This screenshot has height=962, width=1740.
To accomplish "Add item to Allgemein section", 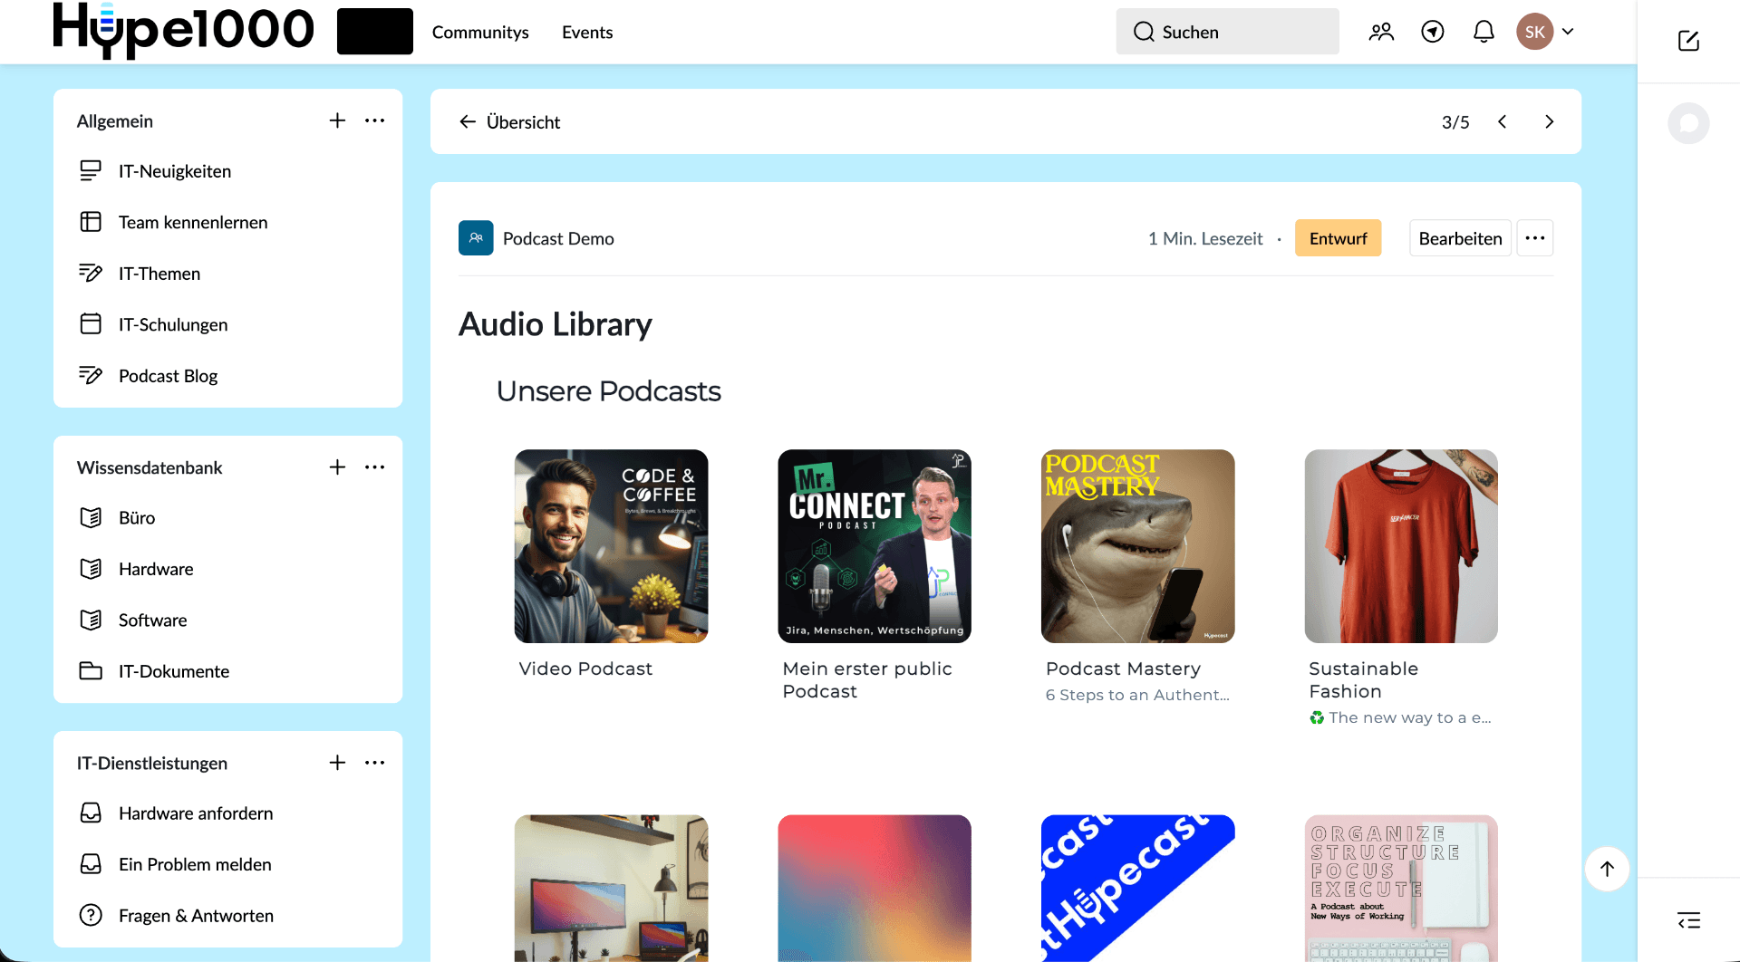I will (x=337, y=120).
